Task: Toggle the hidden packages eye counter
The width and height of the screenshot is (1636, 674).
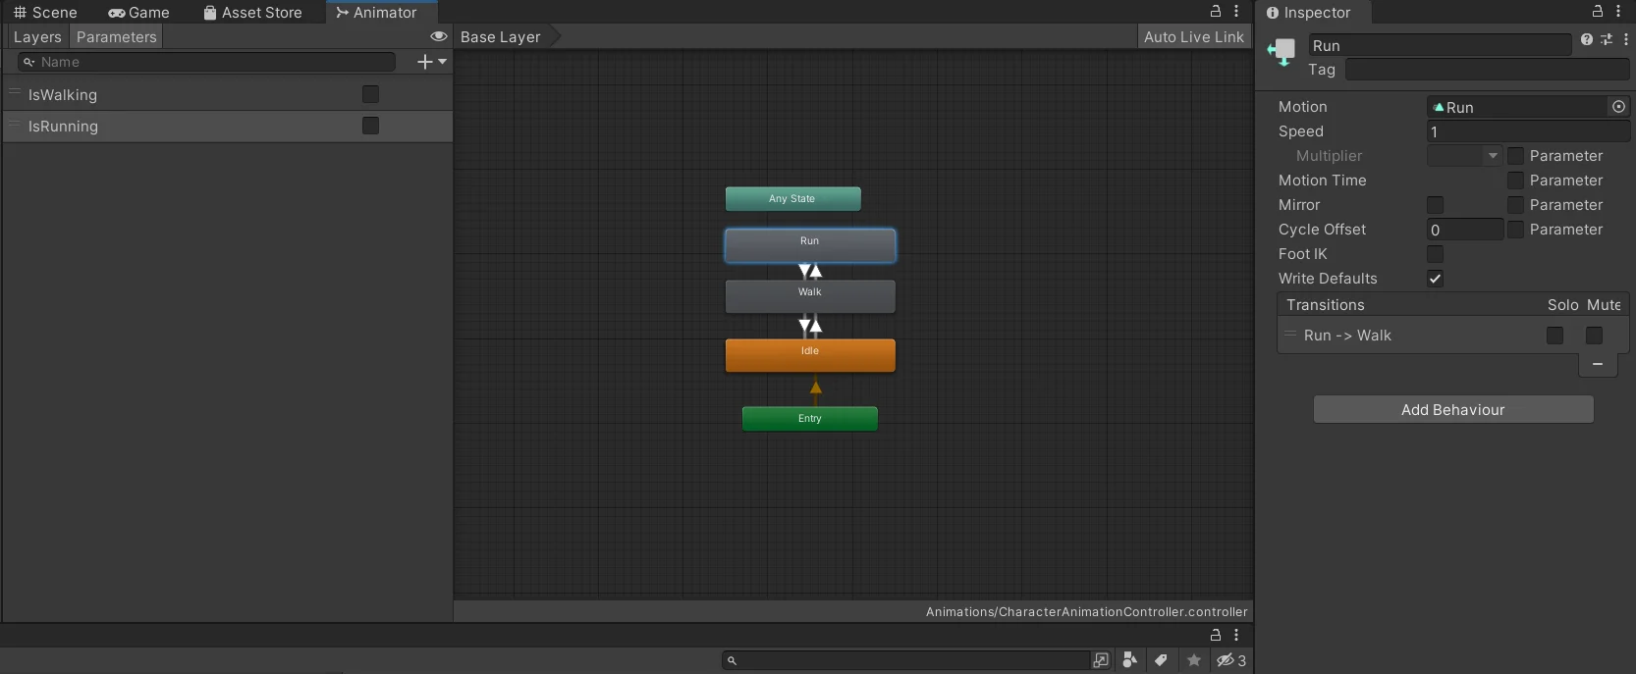Action: 1230,660
